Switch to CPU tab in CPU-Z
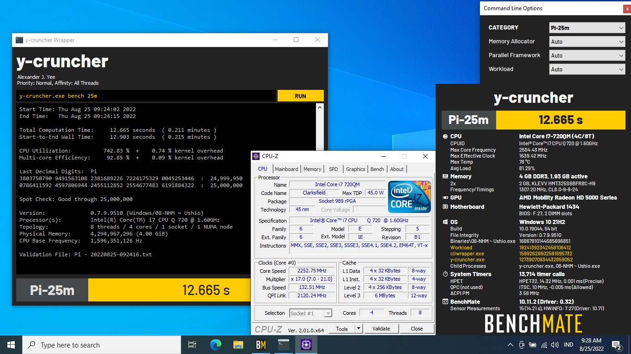 (x=263, y=169)
